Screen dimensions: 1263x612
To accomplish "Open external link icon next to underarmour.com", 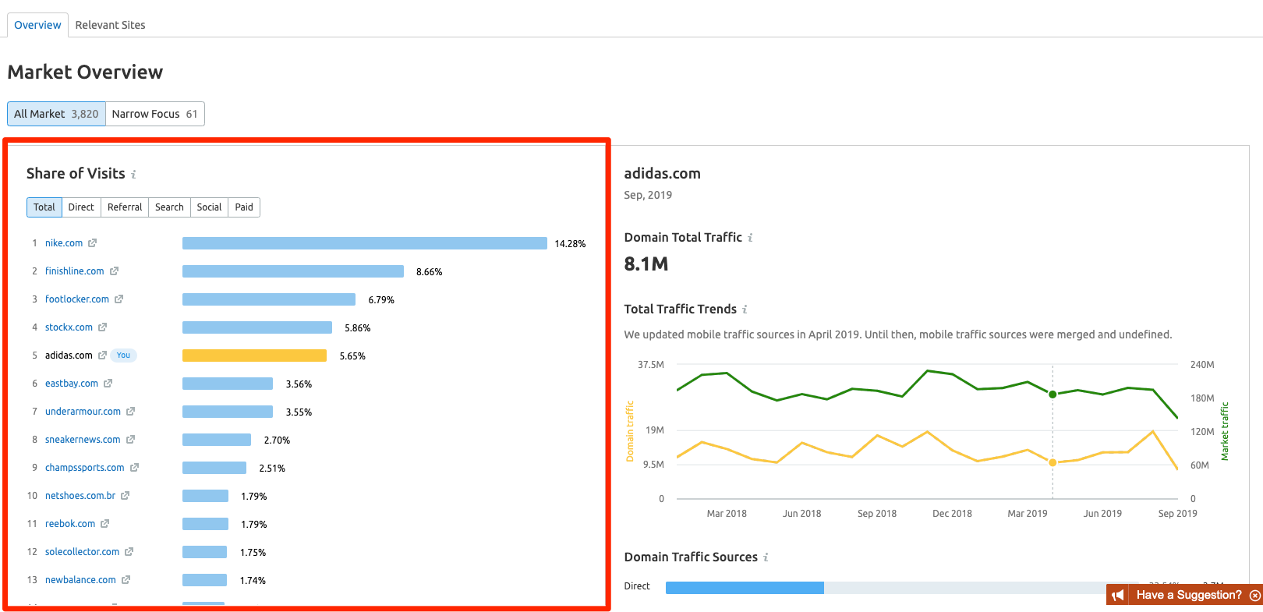I will 130,412.
